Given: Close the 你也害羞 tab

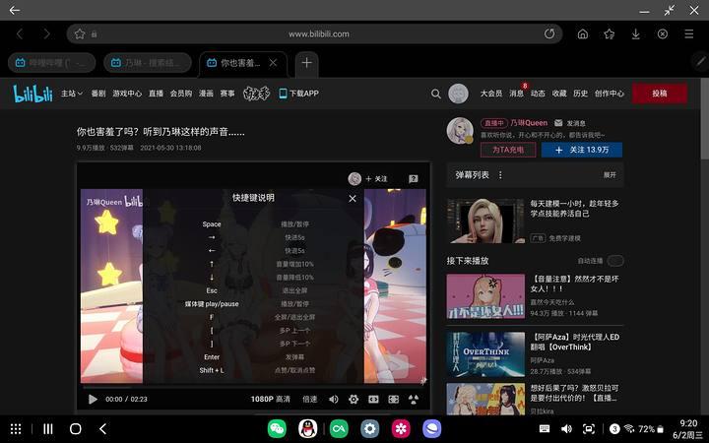Looking at the screenshot, I should pos(273,63).
